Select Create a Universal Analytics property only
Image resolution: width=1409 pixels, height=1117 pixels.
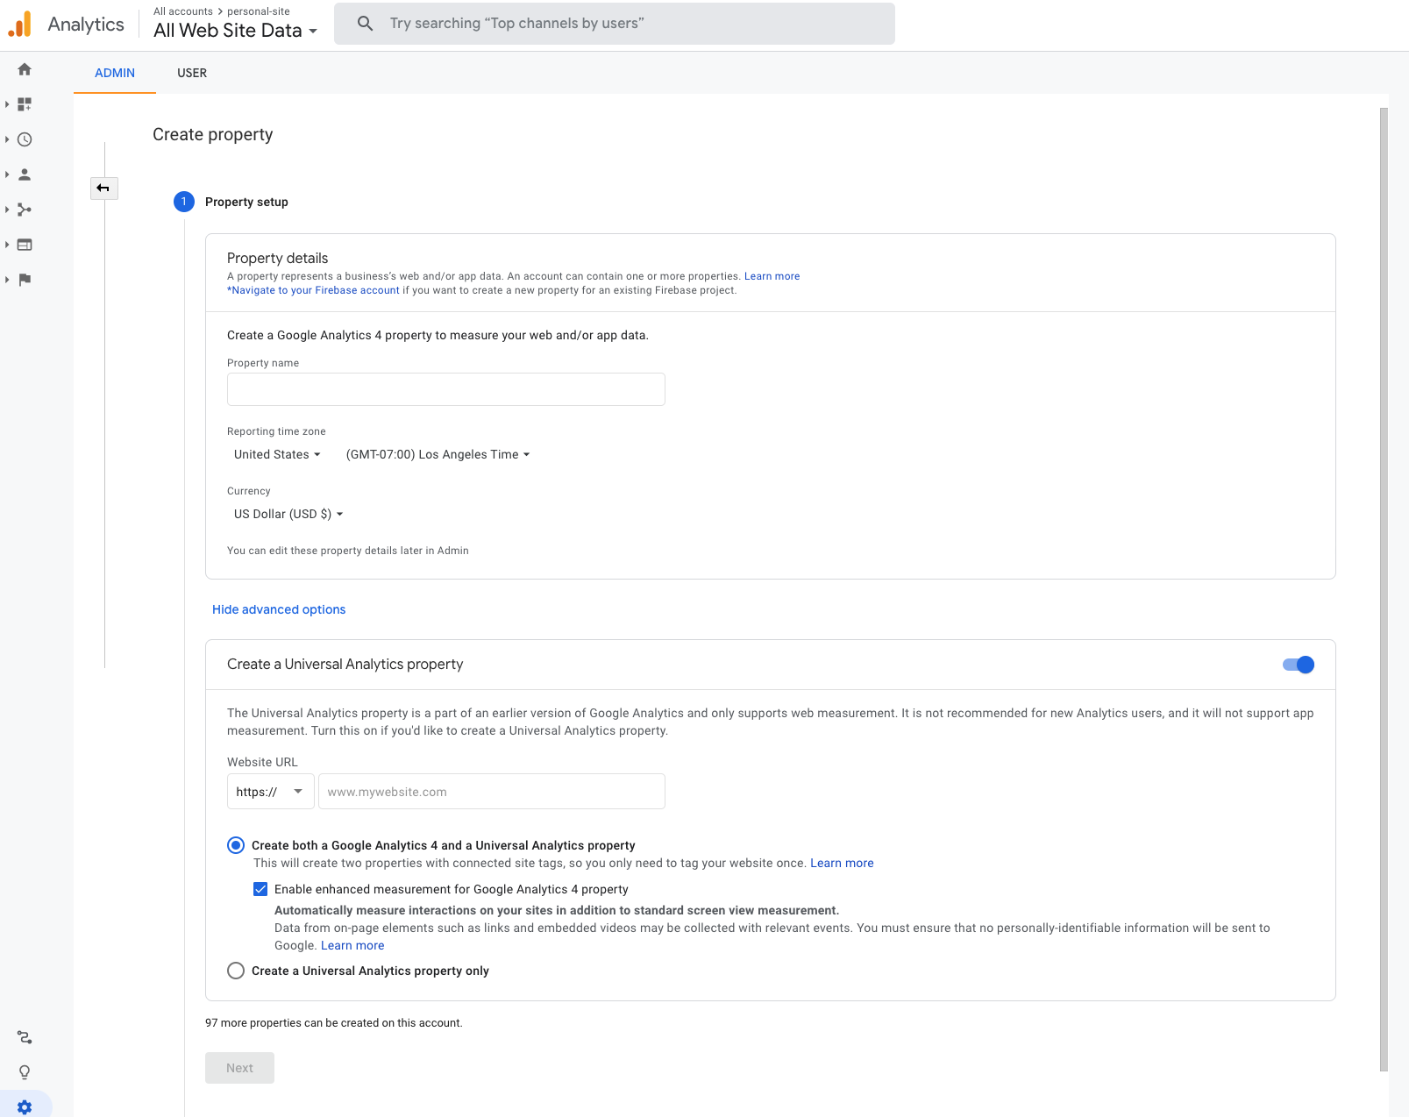tap(236, 971)
